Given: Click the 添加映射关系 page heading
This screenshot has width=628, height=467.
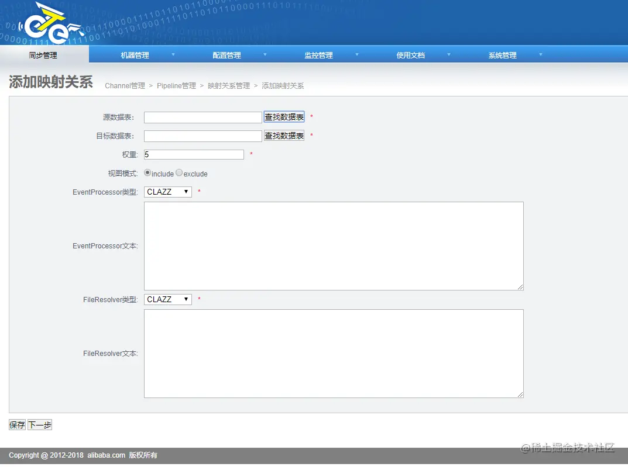Looking at the screenshot, I should coord(51,82).
